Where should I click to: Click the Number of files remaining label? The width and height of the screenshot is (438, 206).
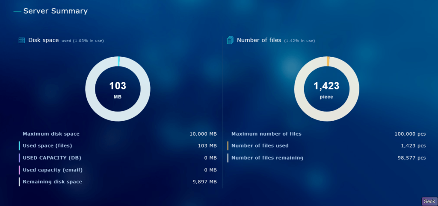click(267, 158)
